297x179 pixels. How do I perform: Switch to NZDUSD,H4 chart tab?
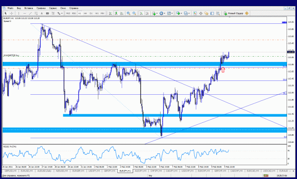[x=62, y=171]
